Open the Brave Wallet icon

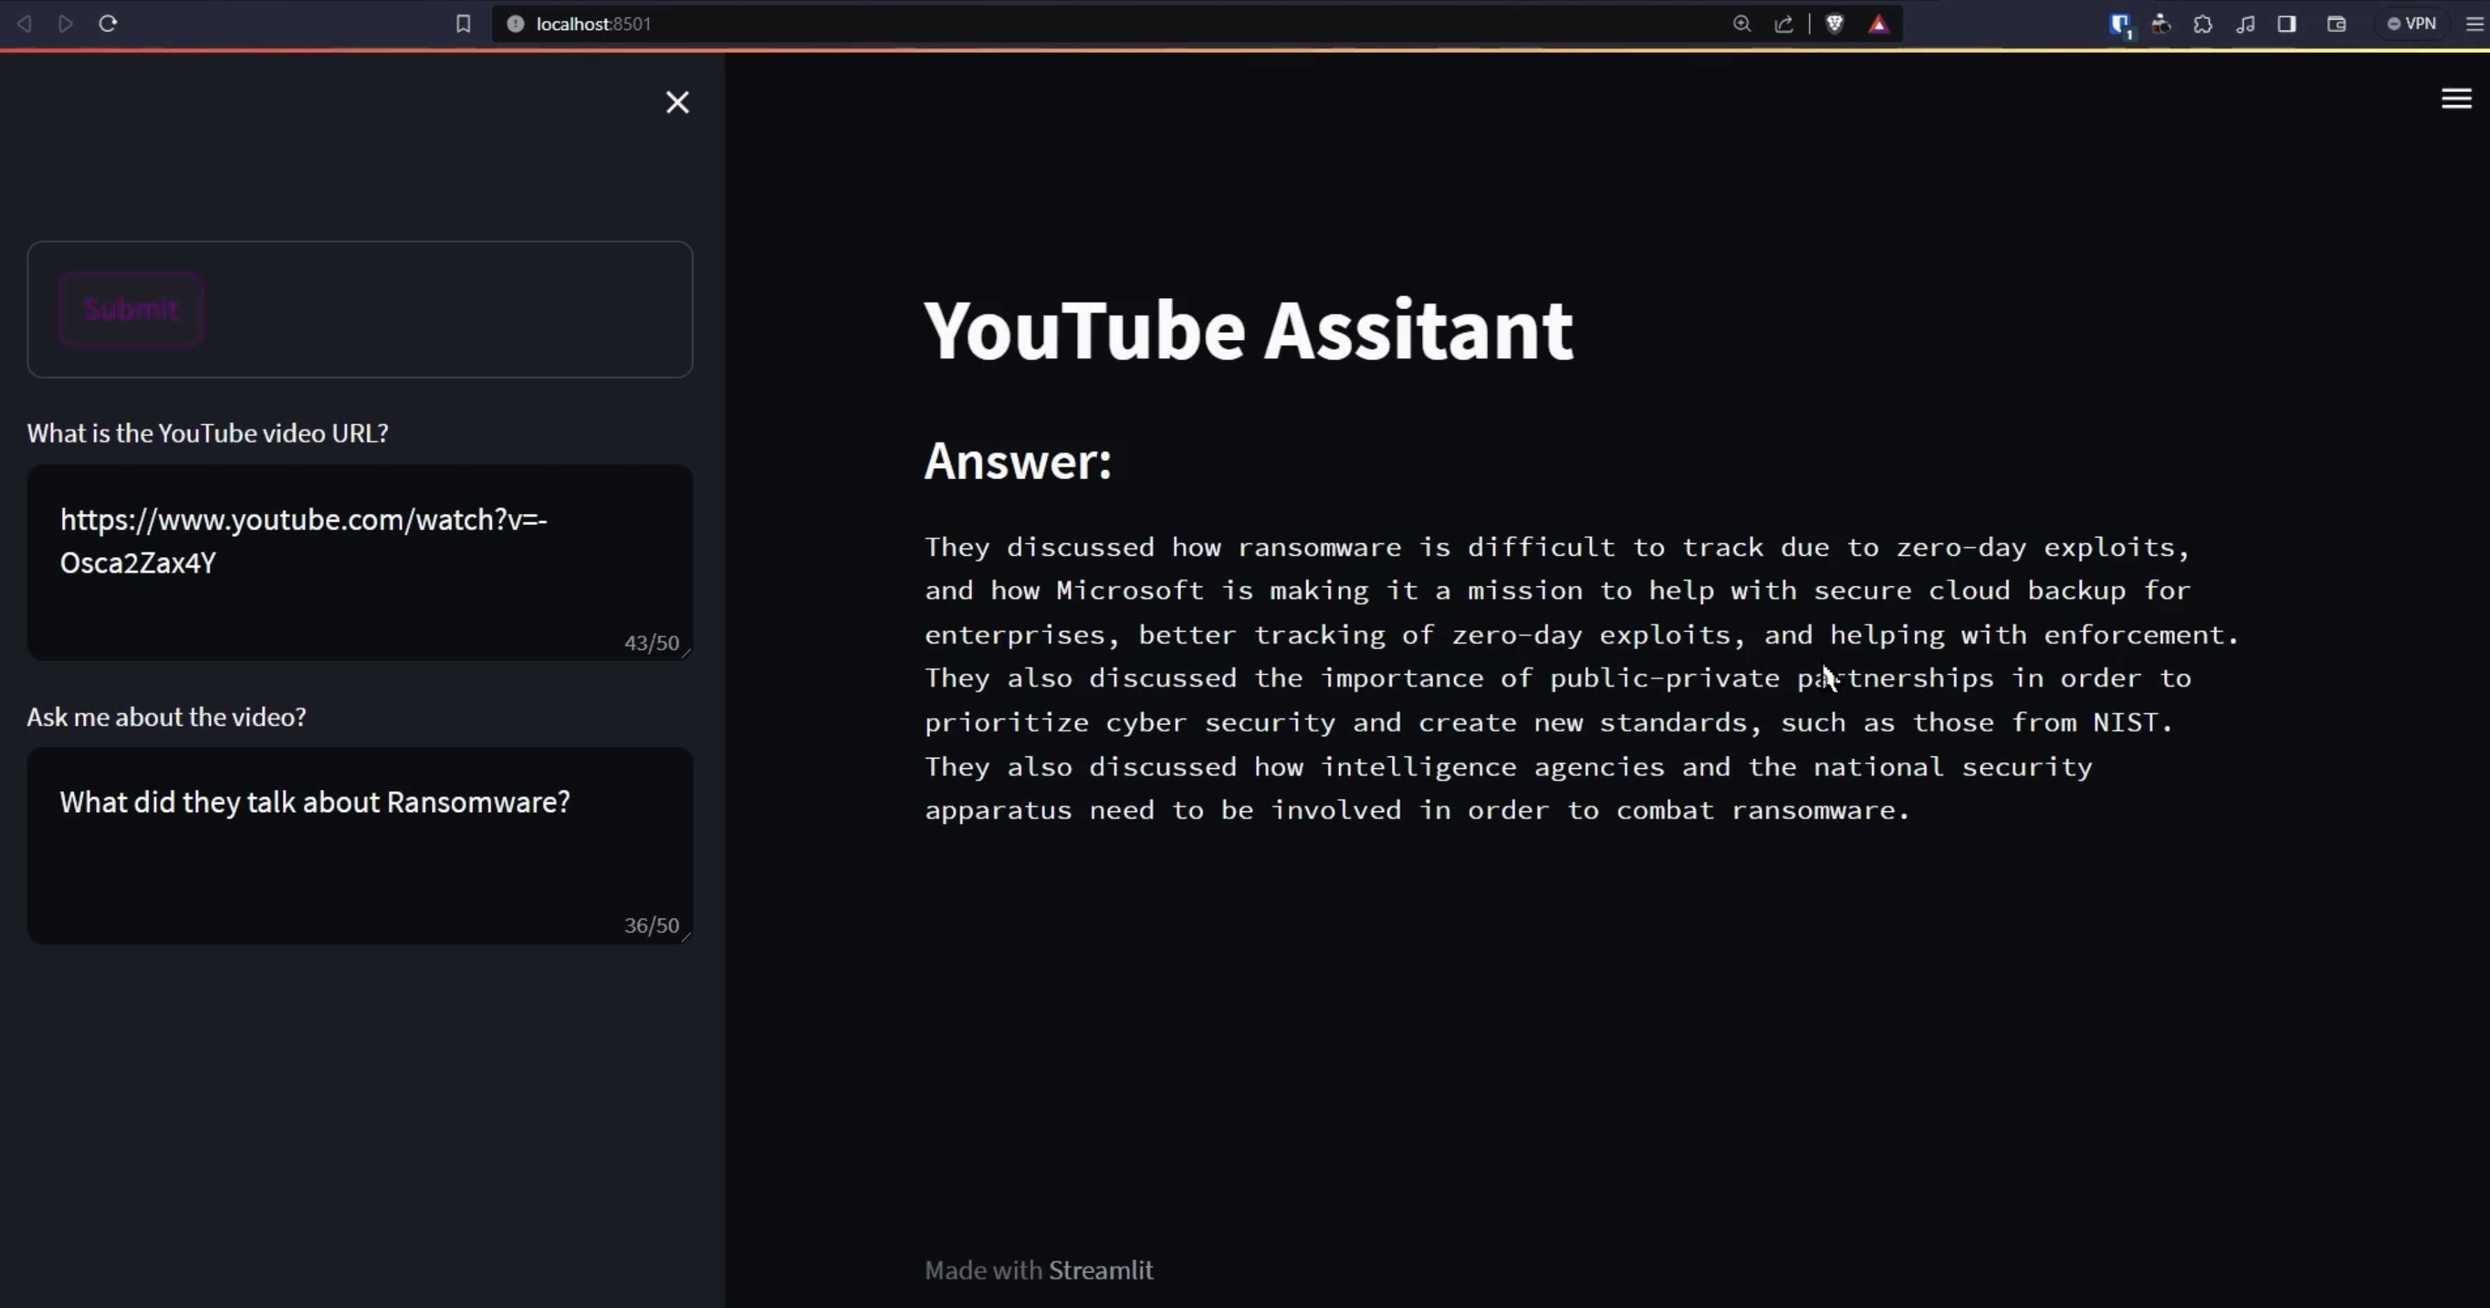pos(2336,24)
